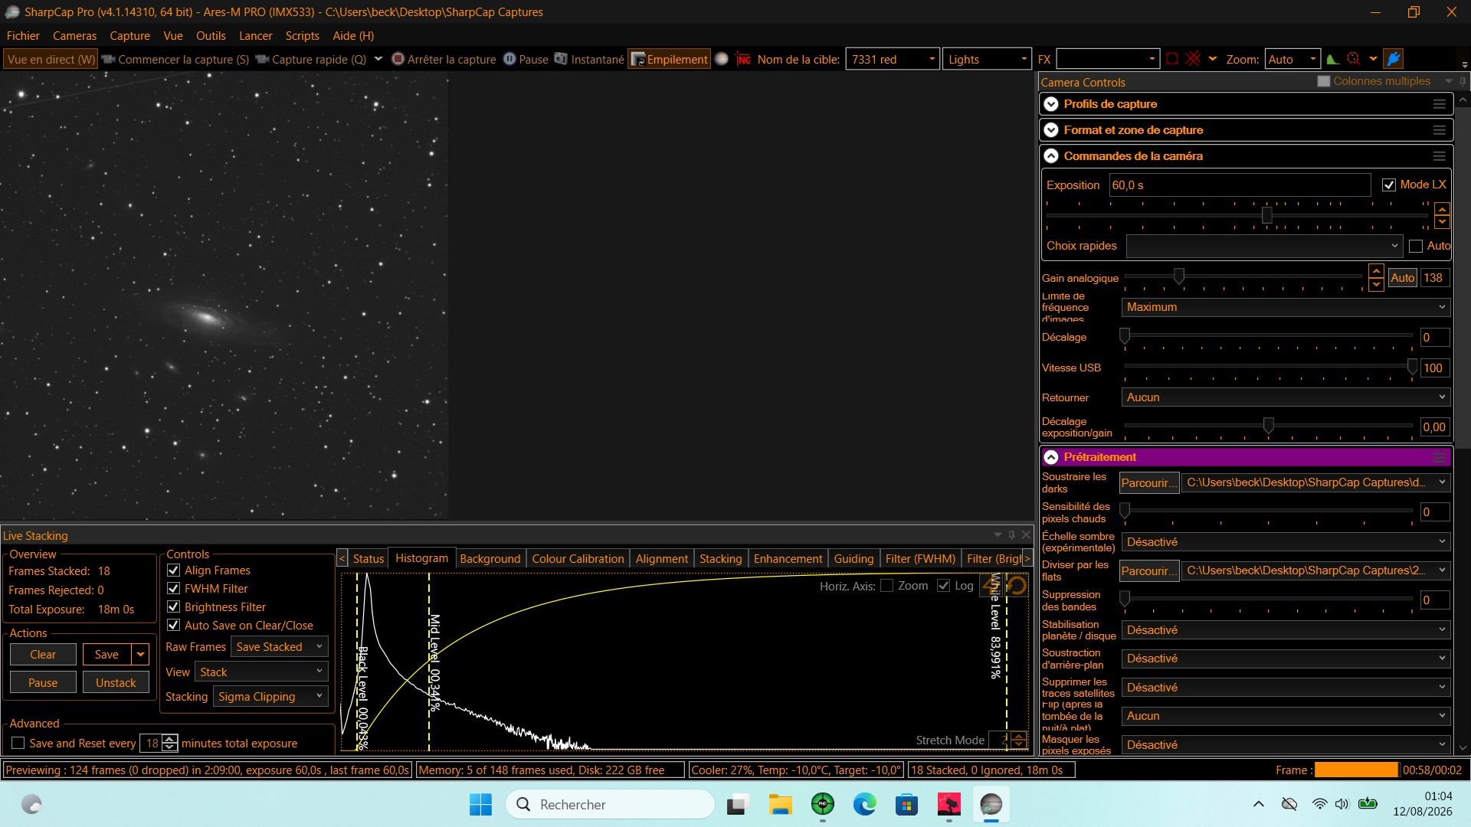Switch to the Background tab
Image resolution: width=1471 pixels, height=827 pixels.
click(x=490, y=558)
